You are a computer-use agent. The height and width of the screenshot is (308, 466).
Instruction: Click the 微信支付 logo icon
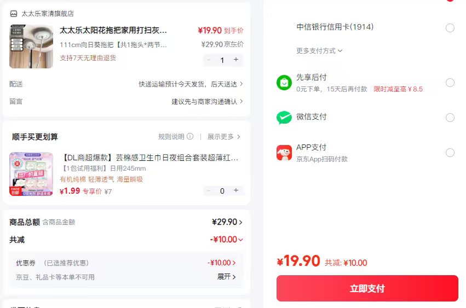(284, 118)
